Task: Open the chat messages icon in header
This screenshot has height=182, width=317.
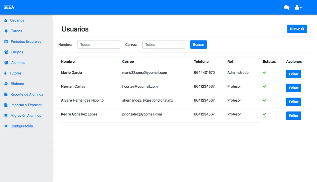Action: [287, 7]
